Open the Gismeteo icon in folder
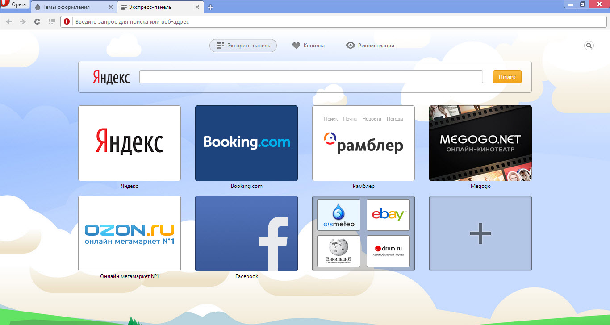 pyautogui.click(x=338, y=215)
